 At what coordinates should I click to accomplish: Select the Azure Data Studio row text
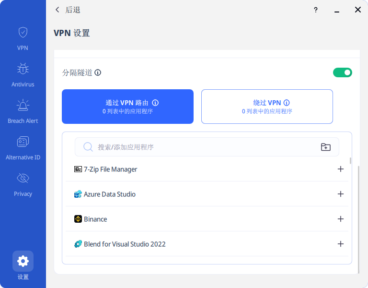pos(110,194)
